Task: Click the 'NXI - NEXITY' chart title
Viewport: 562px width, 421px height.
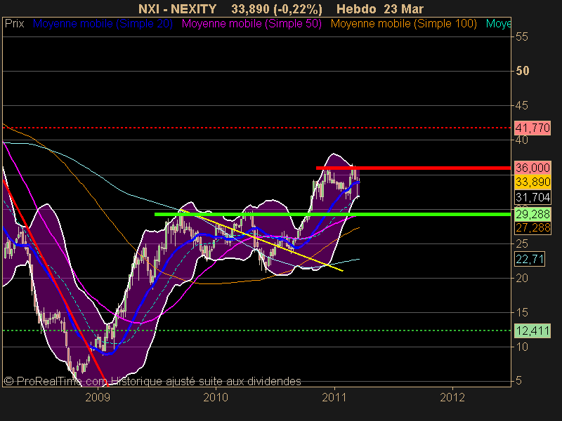Action: [178, 8]
